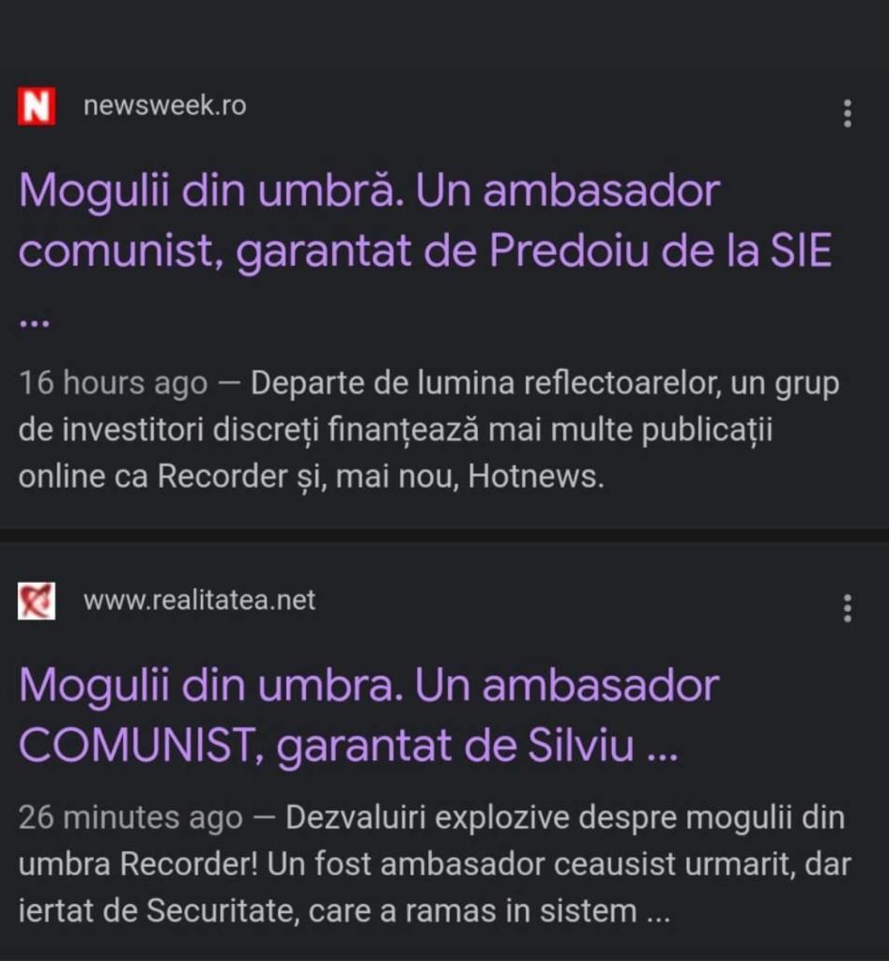
Task: Click the '16 hours ago' timestamp
Action: (114, 383)
